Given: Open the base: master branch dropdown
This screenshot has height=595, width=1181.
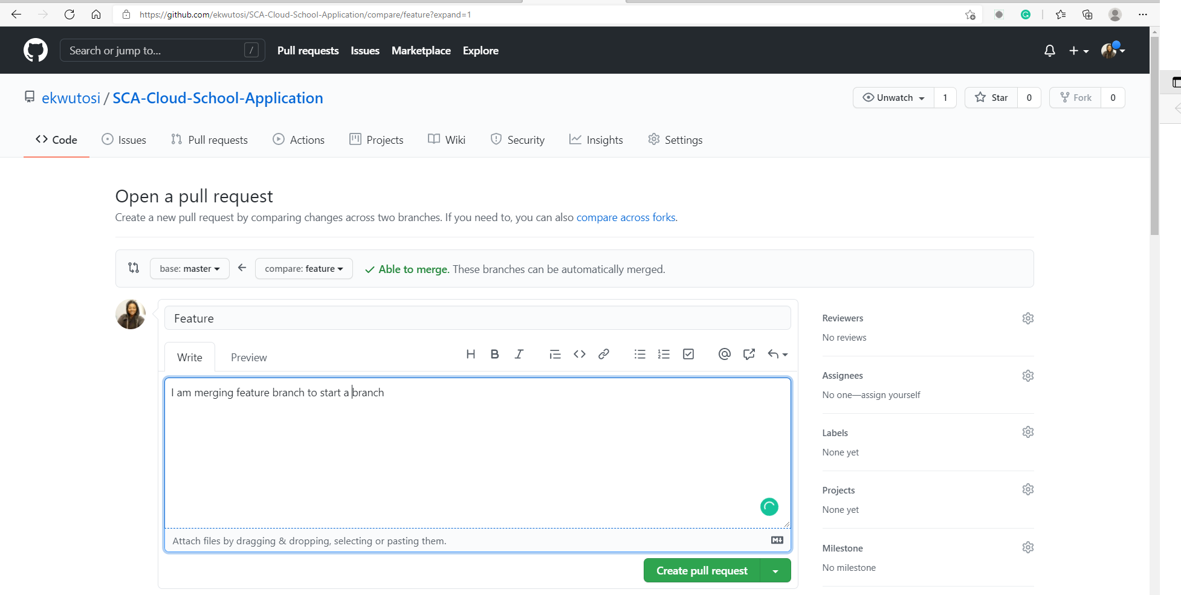Looking at the screenshot, I should pos(190,269).
